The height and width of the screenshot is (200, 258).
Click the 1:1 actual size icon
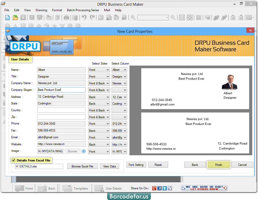coord(182,17)
